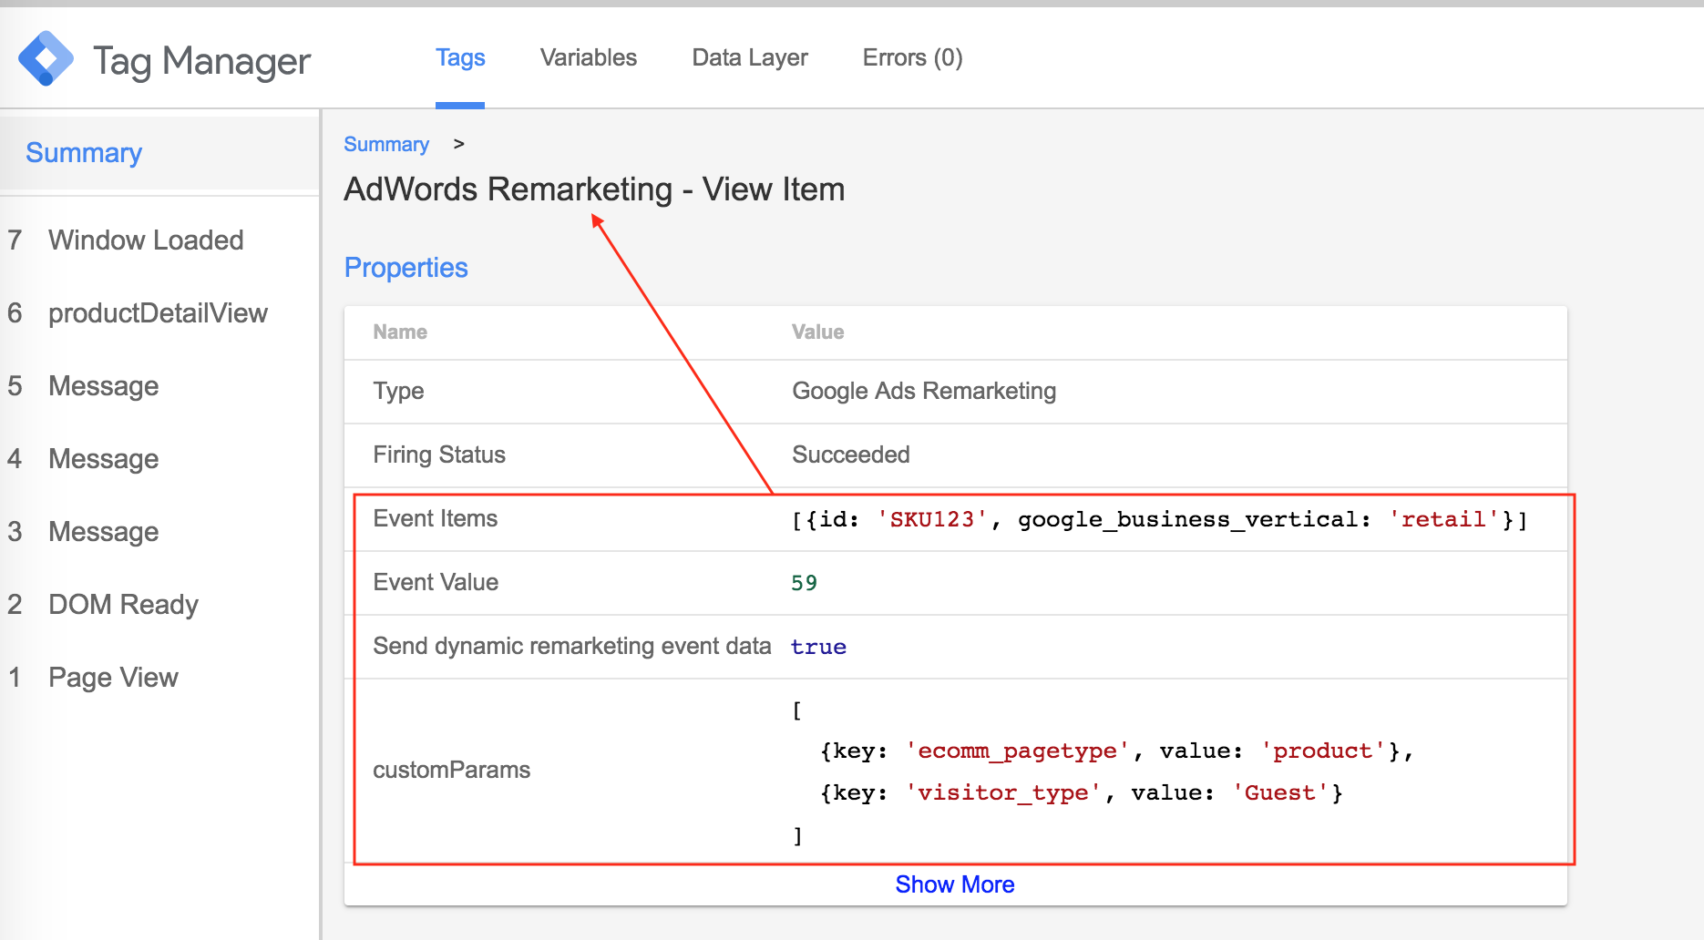Screen dimensions: 1704x940
Task: Select Message event number 3
Action: pyautogui.click(x=103, y=532)
